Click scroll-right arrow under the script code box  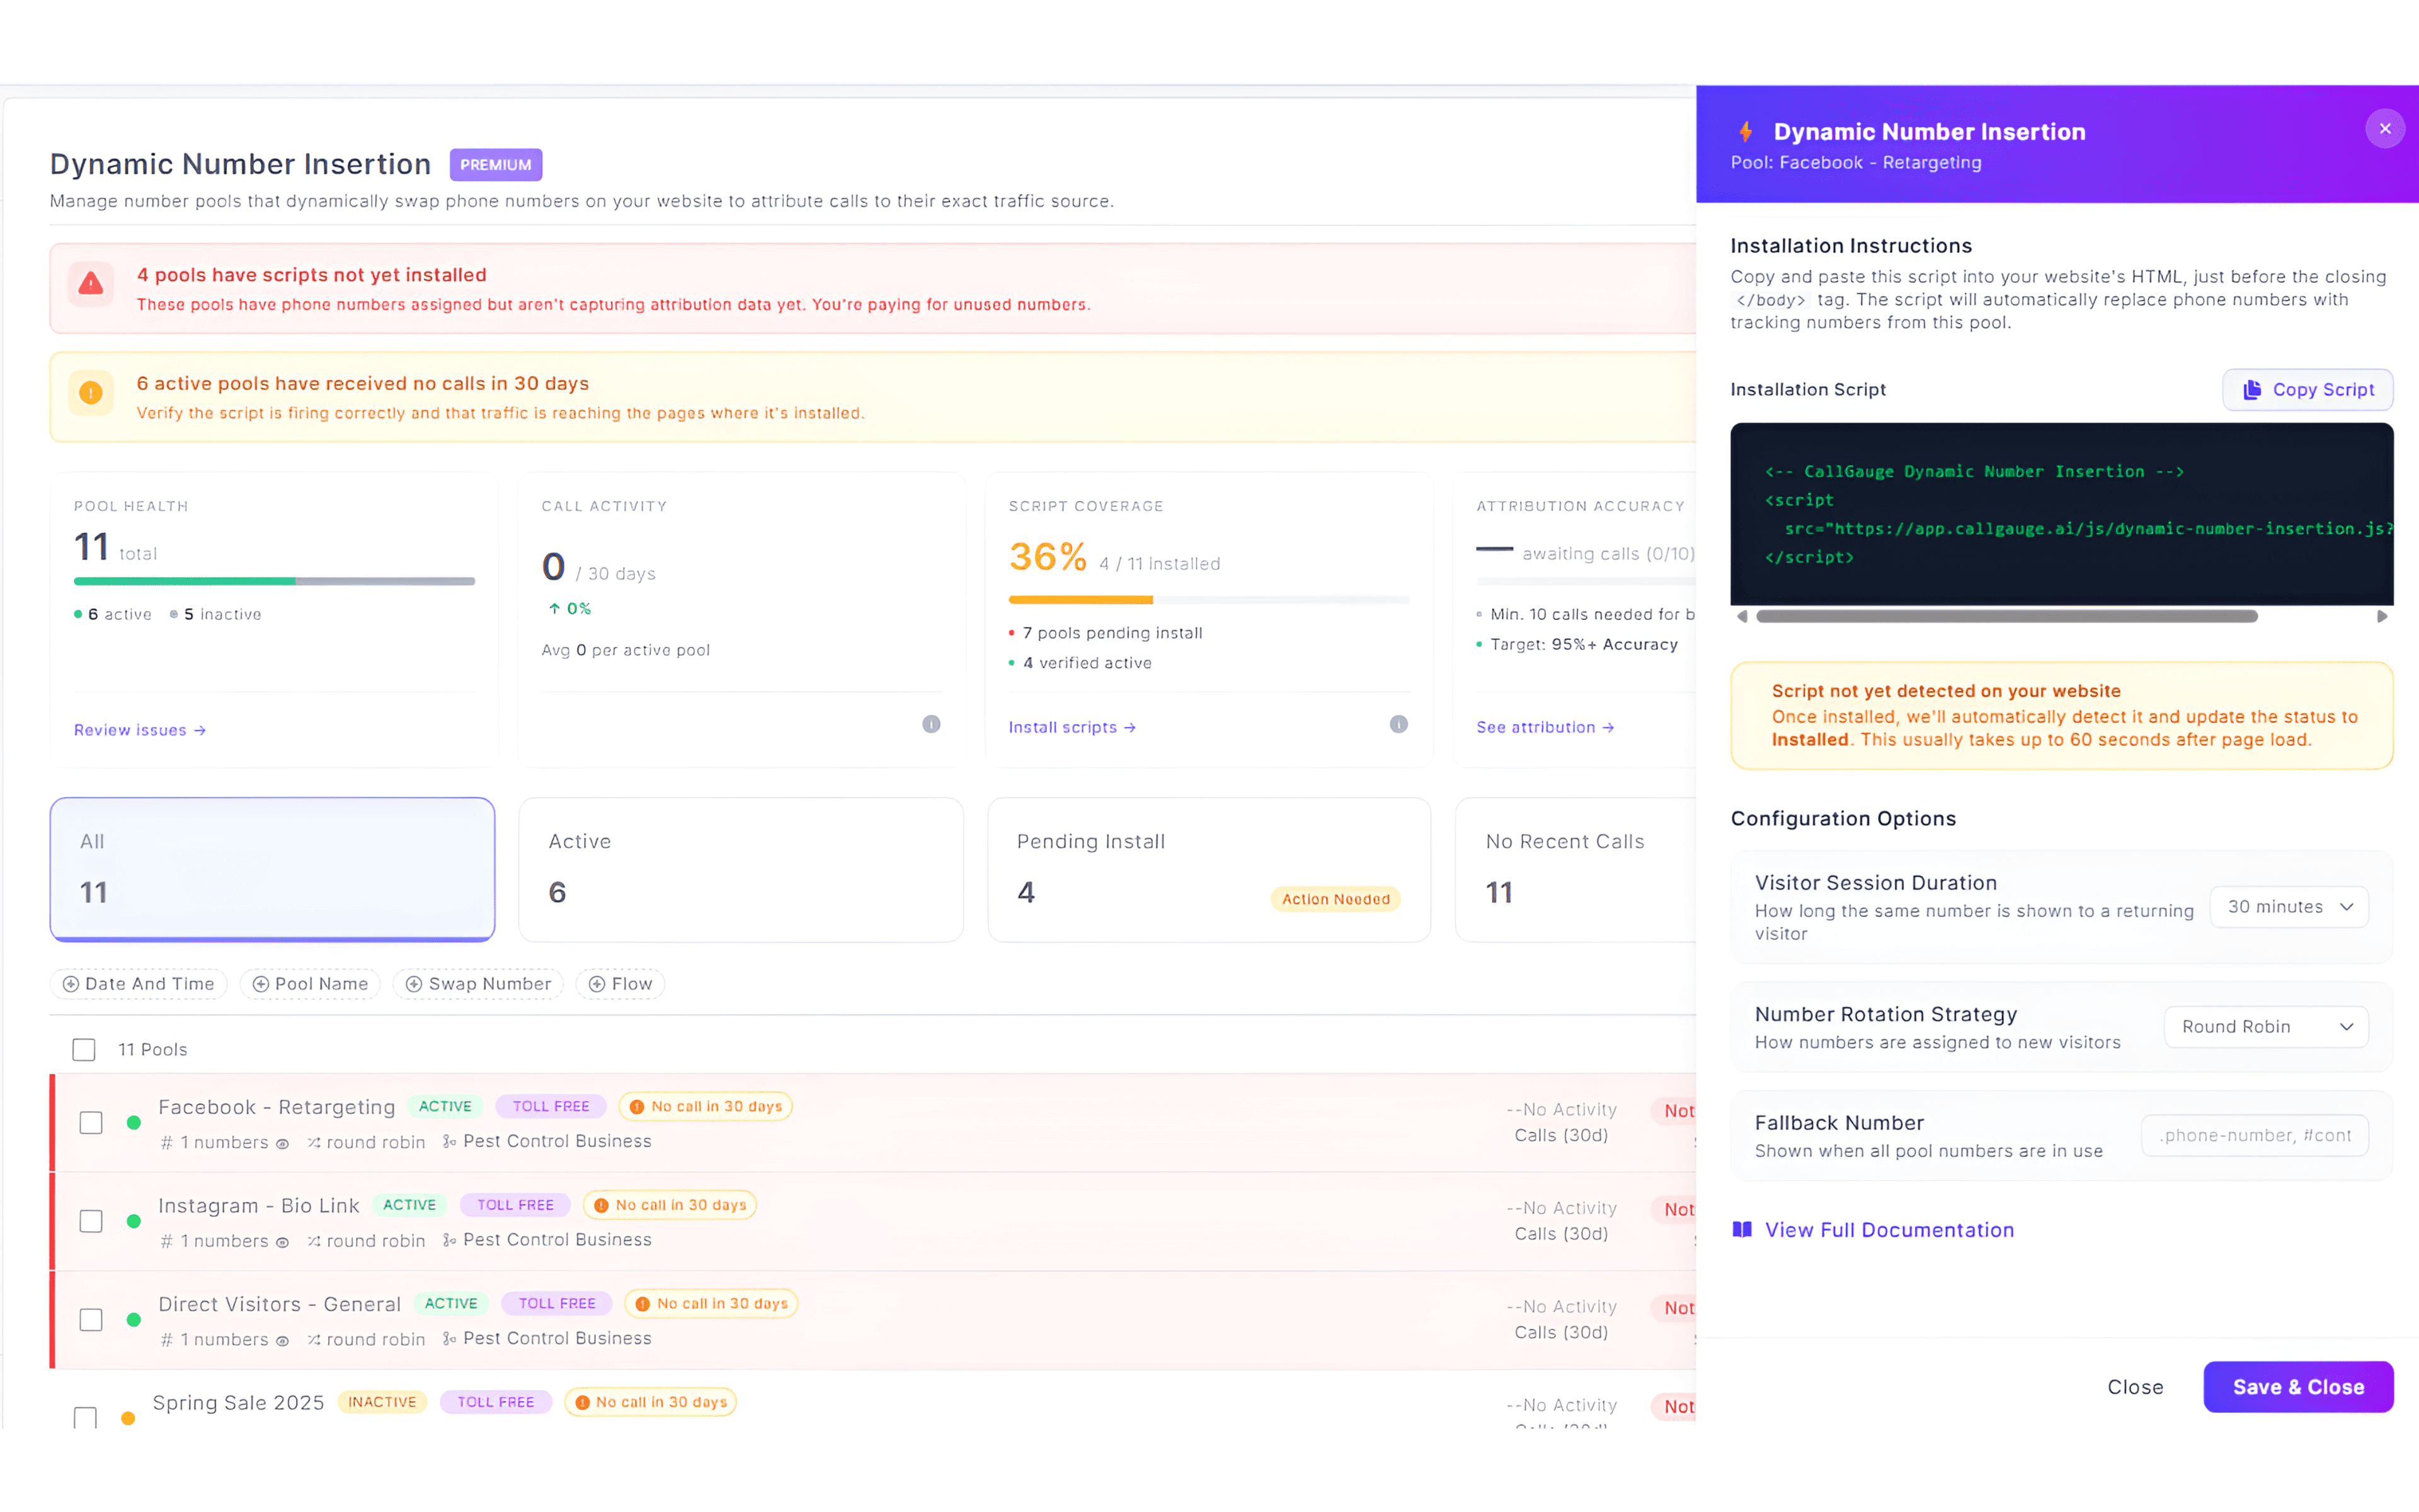click(x=2382, y=617)
